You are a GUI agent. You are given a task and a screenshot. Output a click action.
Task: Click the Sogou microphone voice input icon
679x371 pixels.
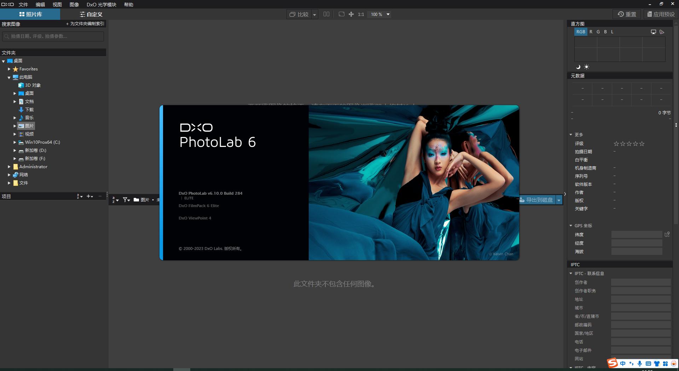coord(640,364)
